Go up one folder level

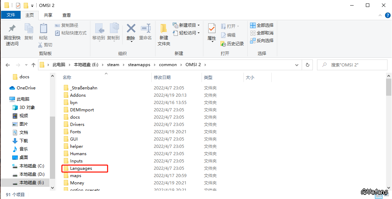click(33, 65)
